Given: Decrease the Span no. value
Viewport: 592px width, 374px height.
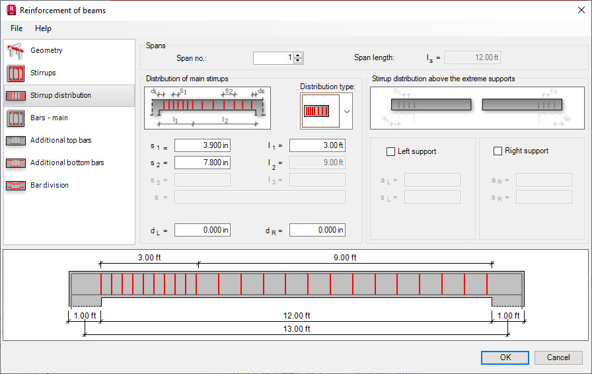Looking at the screenshot, I should [x=298, y=60].
